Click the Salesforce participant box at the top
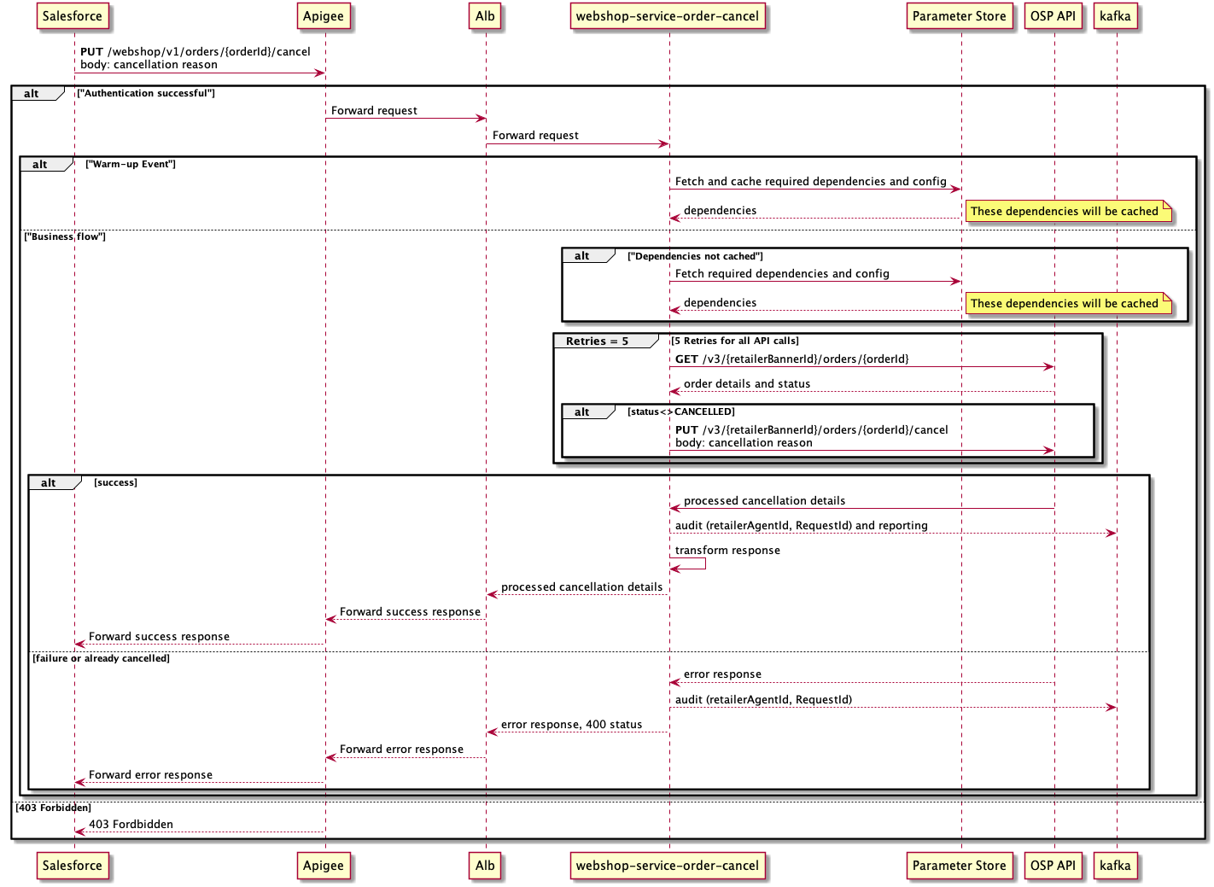 coord(73,16)
